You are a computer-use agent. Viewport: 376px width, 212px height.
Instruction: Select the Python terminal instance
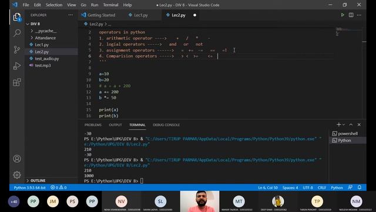pos(348,140)
